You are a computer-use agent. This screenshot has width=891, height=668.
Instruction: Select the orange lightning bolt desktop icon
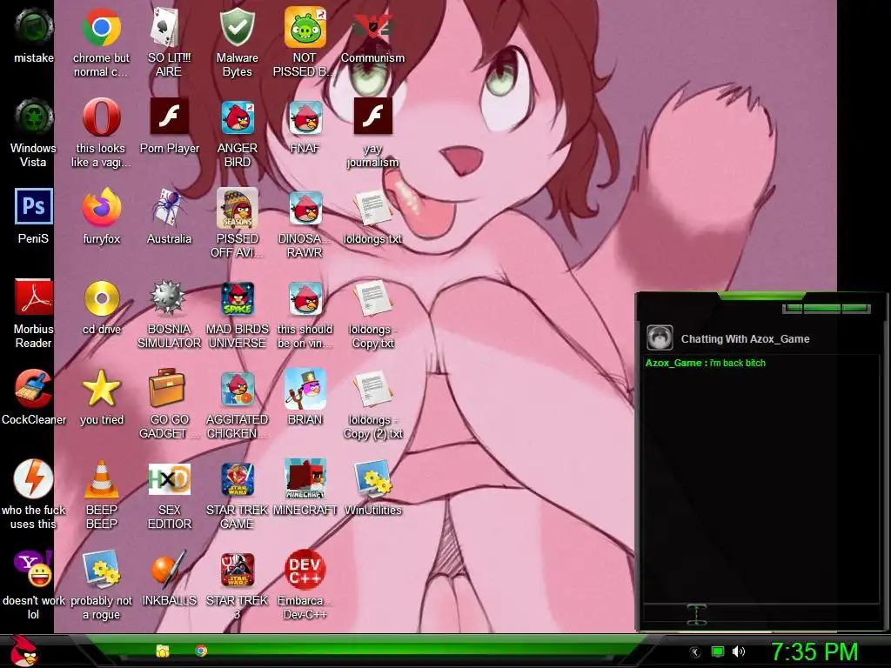(34, 478)
